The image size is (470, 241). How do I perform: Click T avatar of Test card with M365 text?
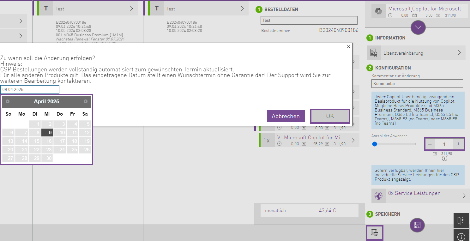click(x=46, y=9)
